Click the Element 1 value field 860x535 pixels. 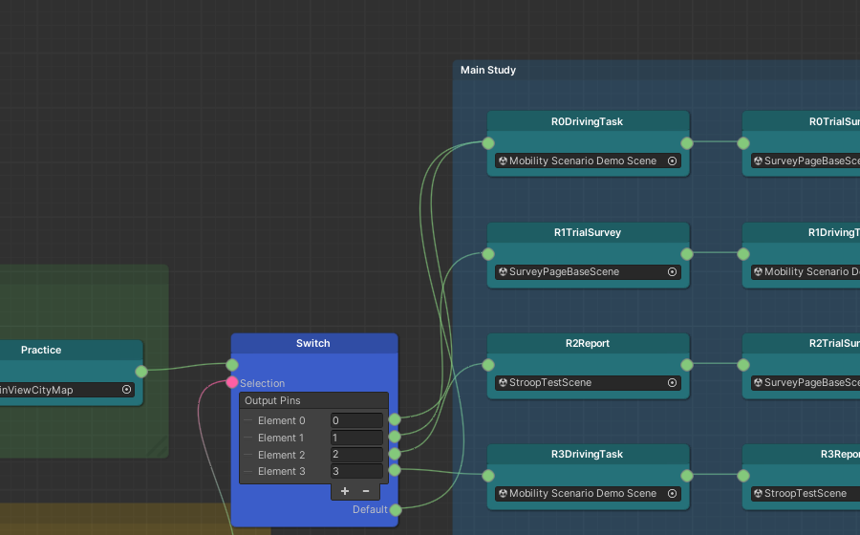pyautogui.click(x=356, y=438)
